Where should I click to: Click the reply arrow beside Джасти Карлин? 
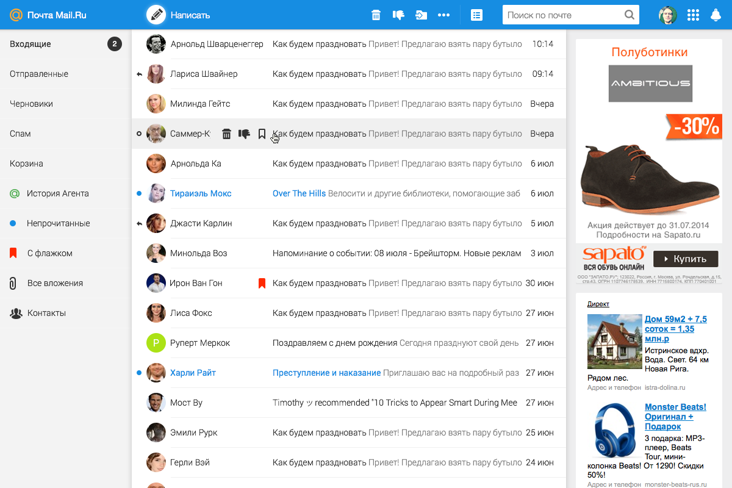[x=139, y=223]
